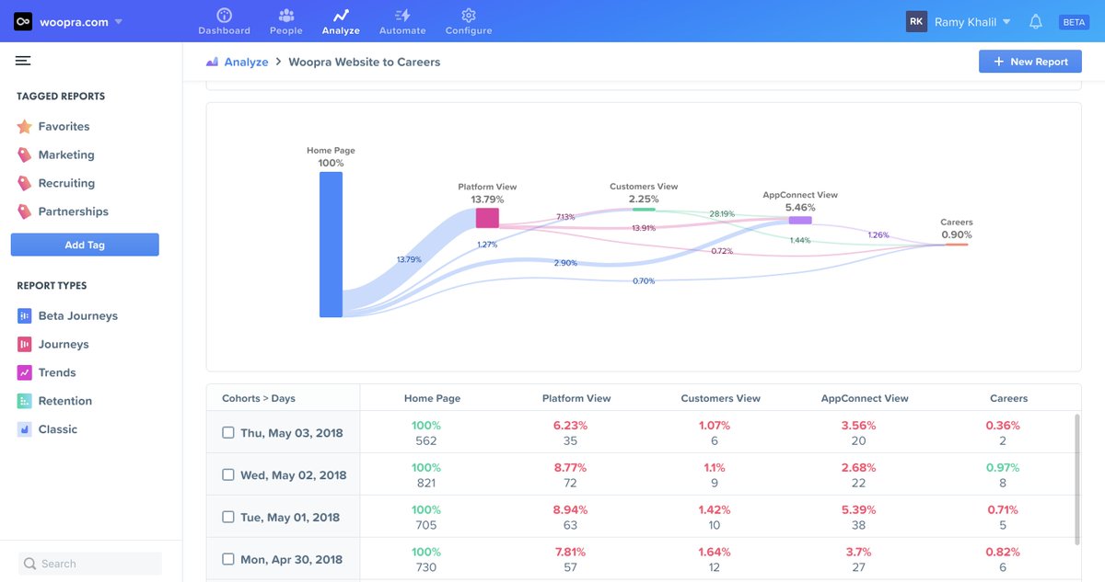Click the Partnerships tag icon
Screen dimensions: 1105x582
25,211
